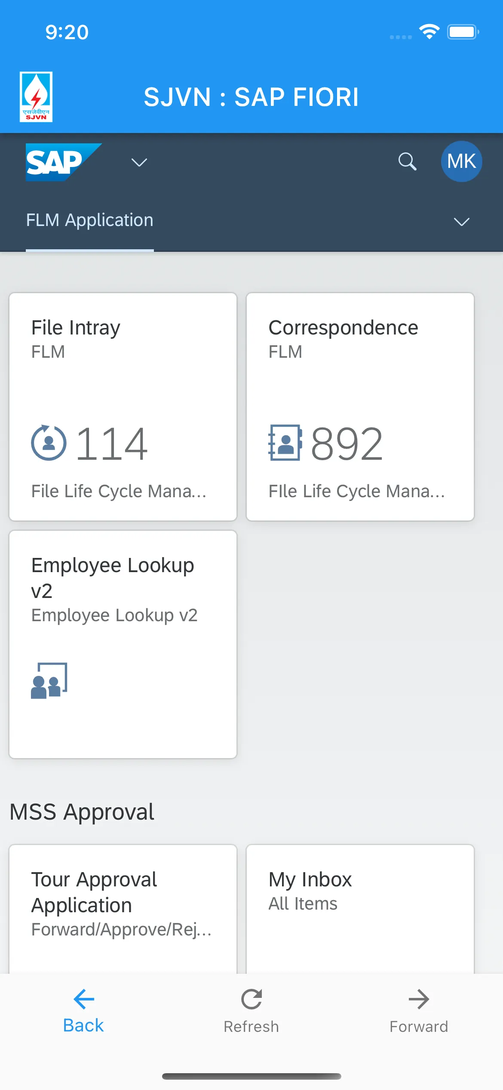
Task: Open the File Intray tile title
Action: [x=76, y=328]
